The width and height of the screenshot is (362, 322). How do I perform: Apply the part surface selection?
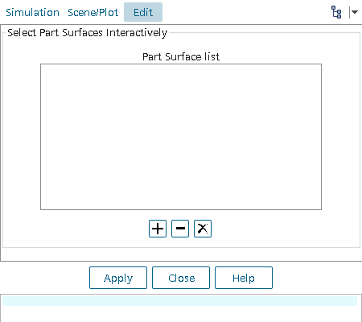pyautogui.click(x=118, y=278)
